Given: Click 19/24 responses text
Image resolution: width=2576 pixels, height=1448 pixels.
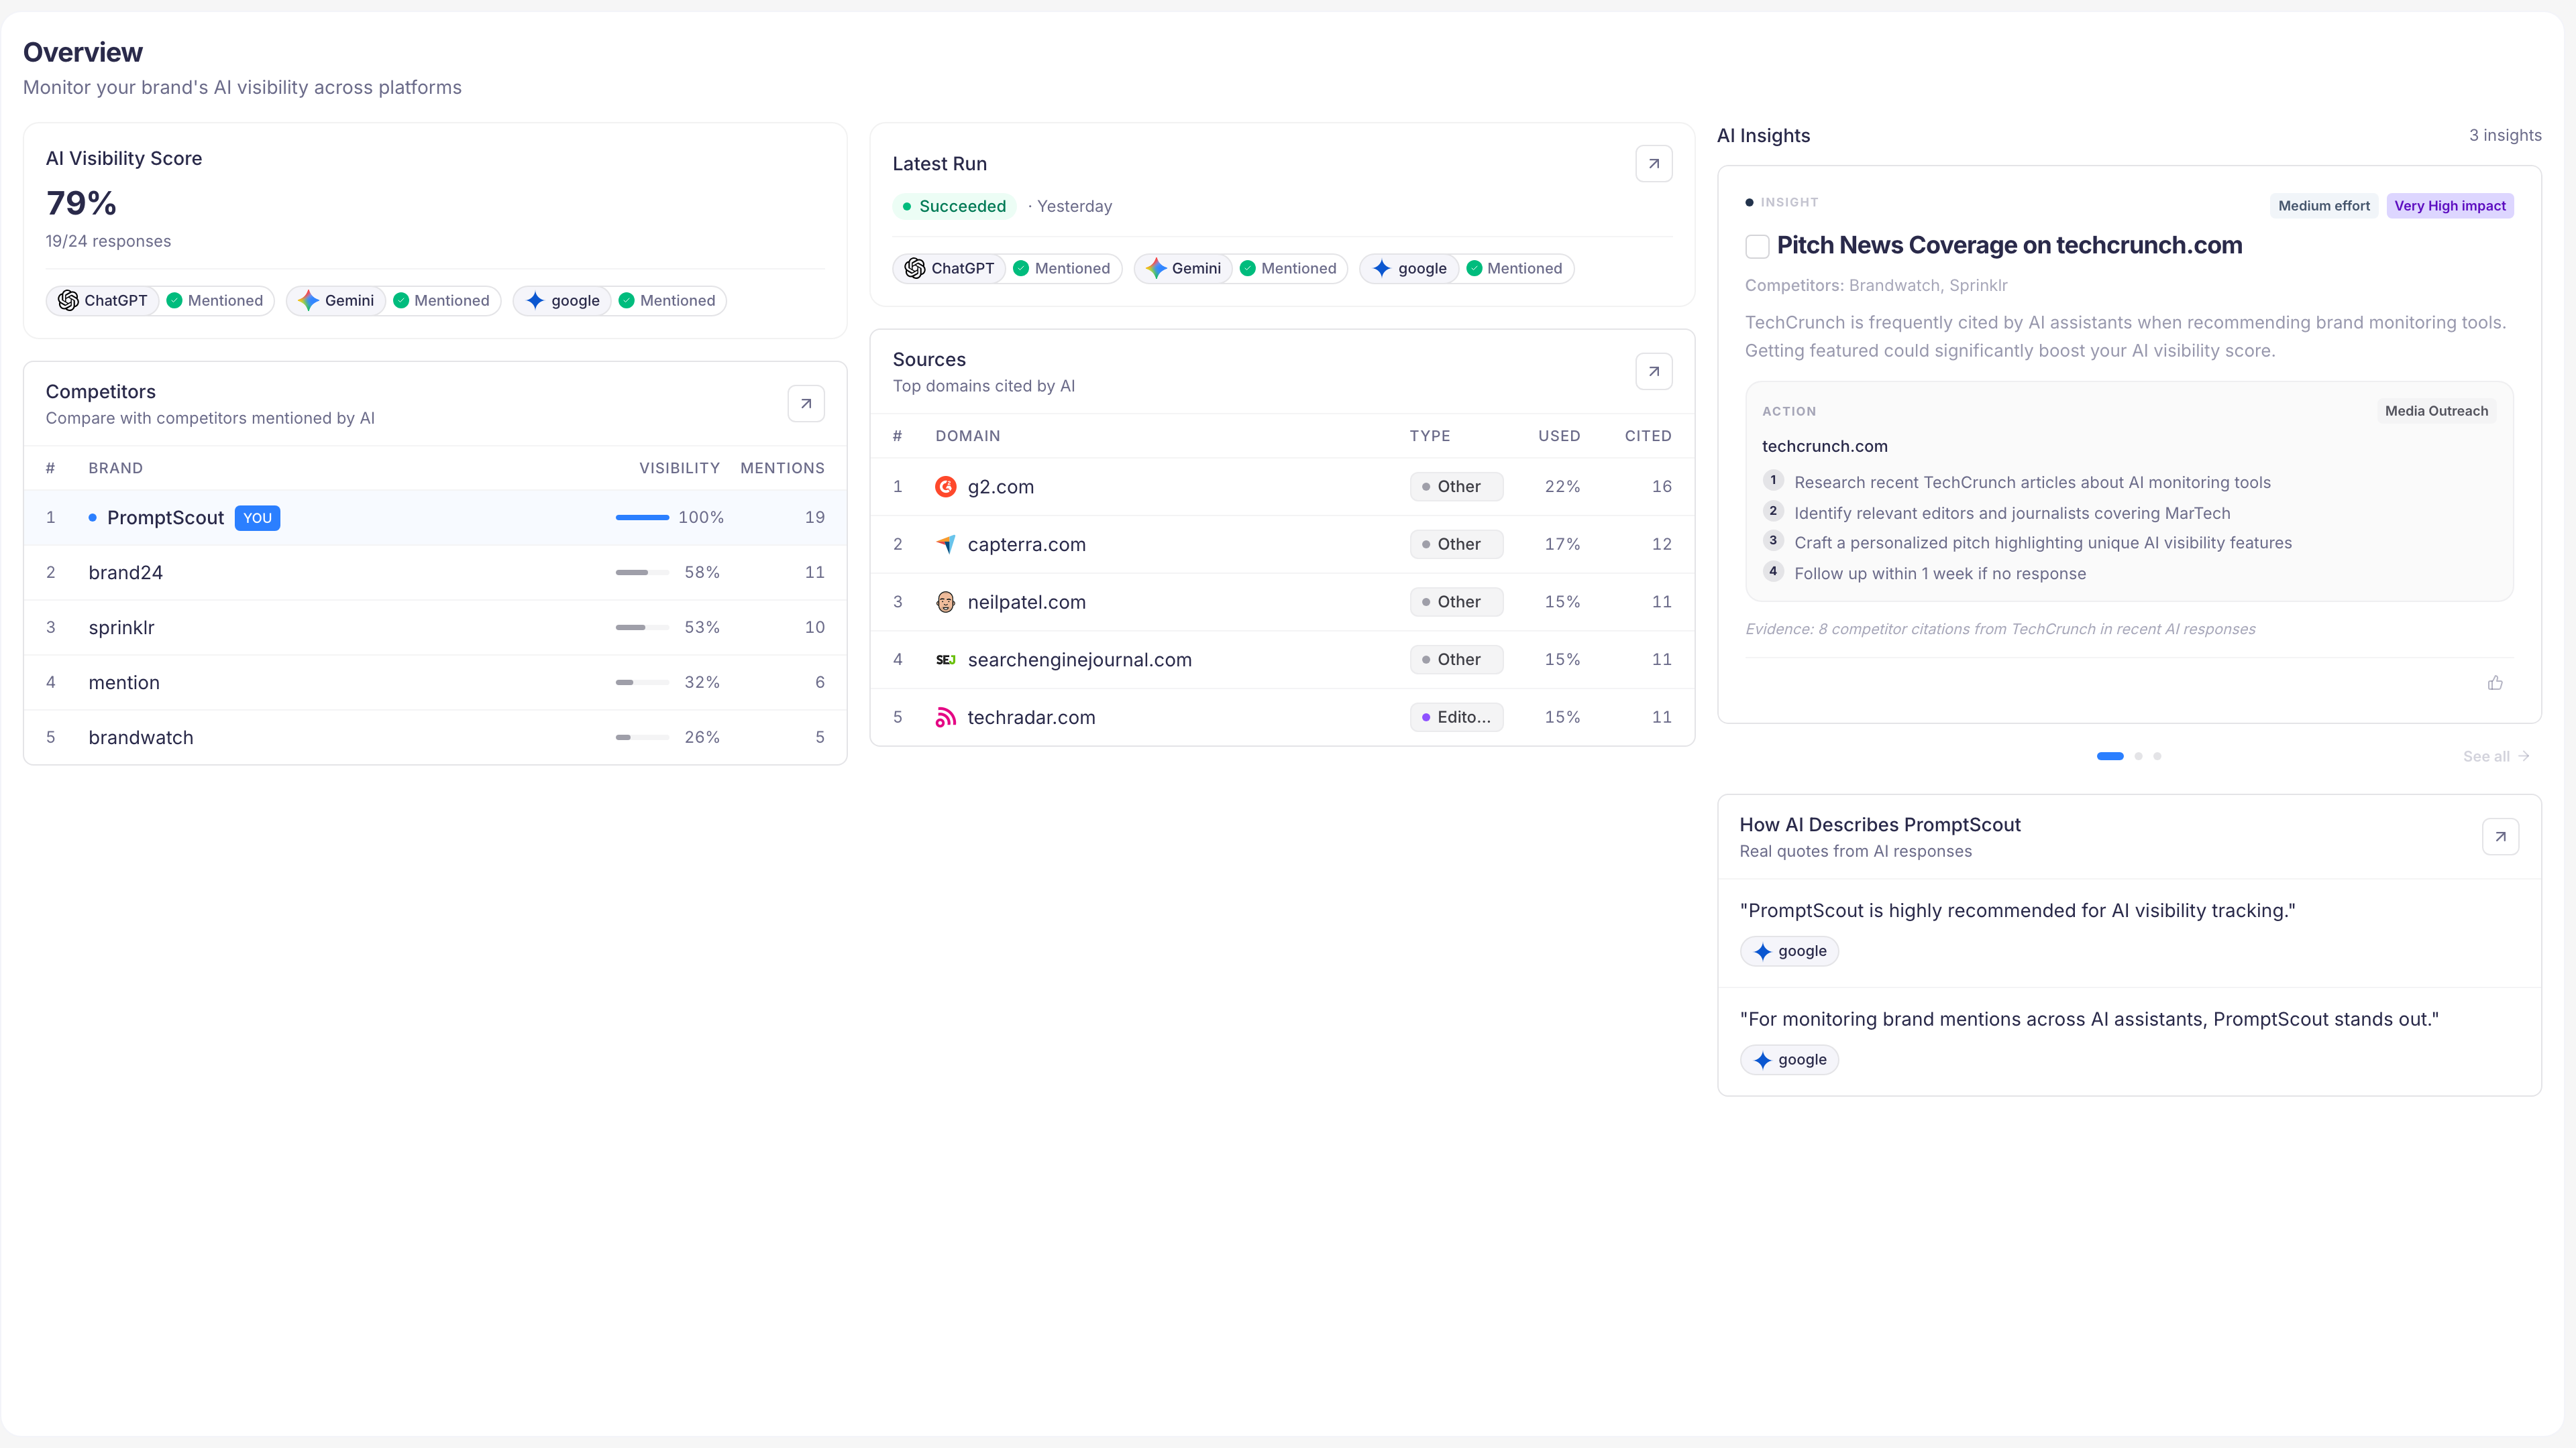Looking at the screenshot, I should (108, 242).
